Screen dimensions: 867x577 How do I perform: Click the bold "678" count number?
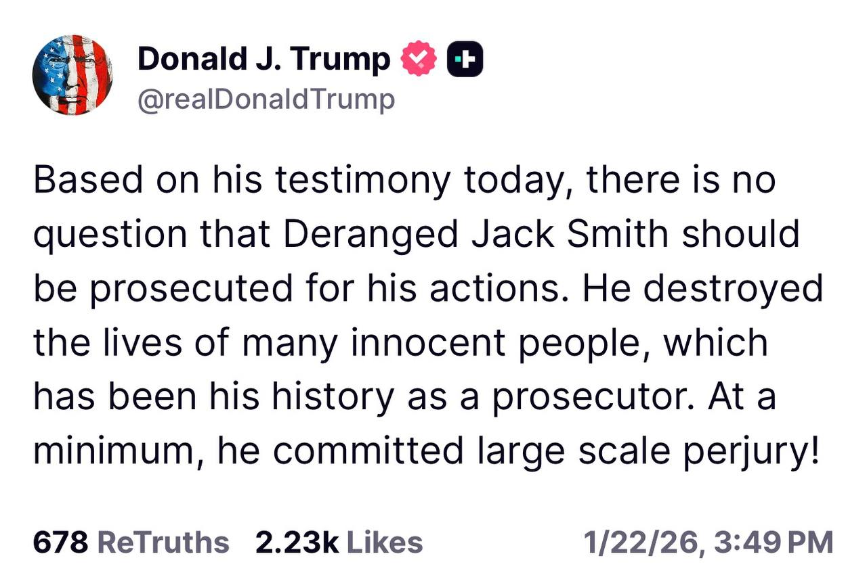pos(61,542)
